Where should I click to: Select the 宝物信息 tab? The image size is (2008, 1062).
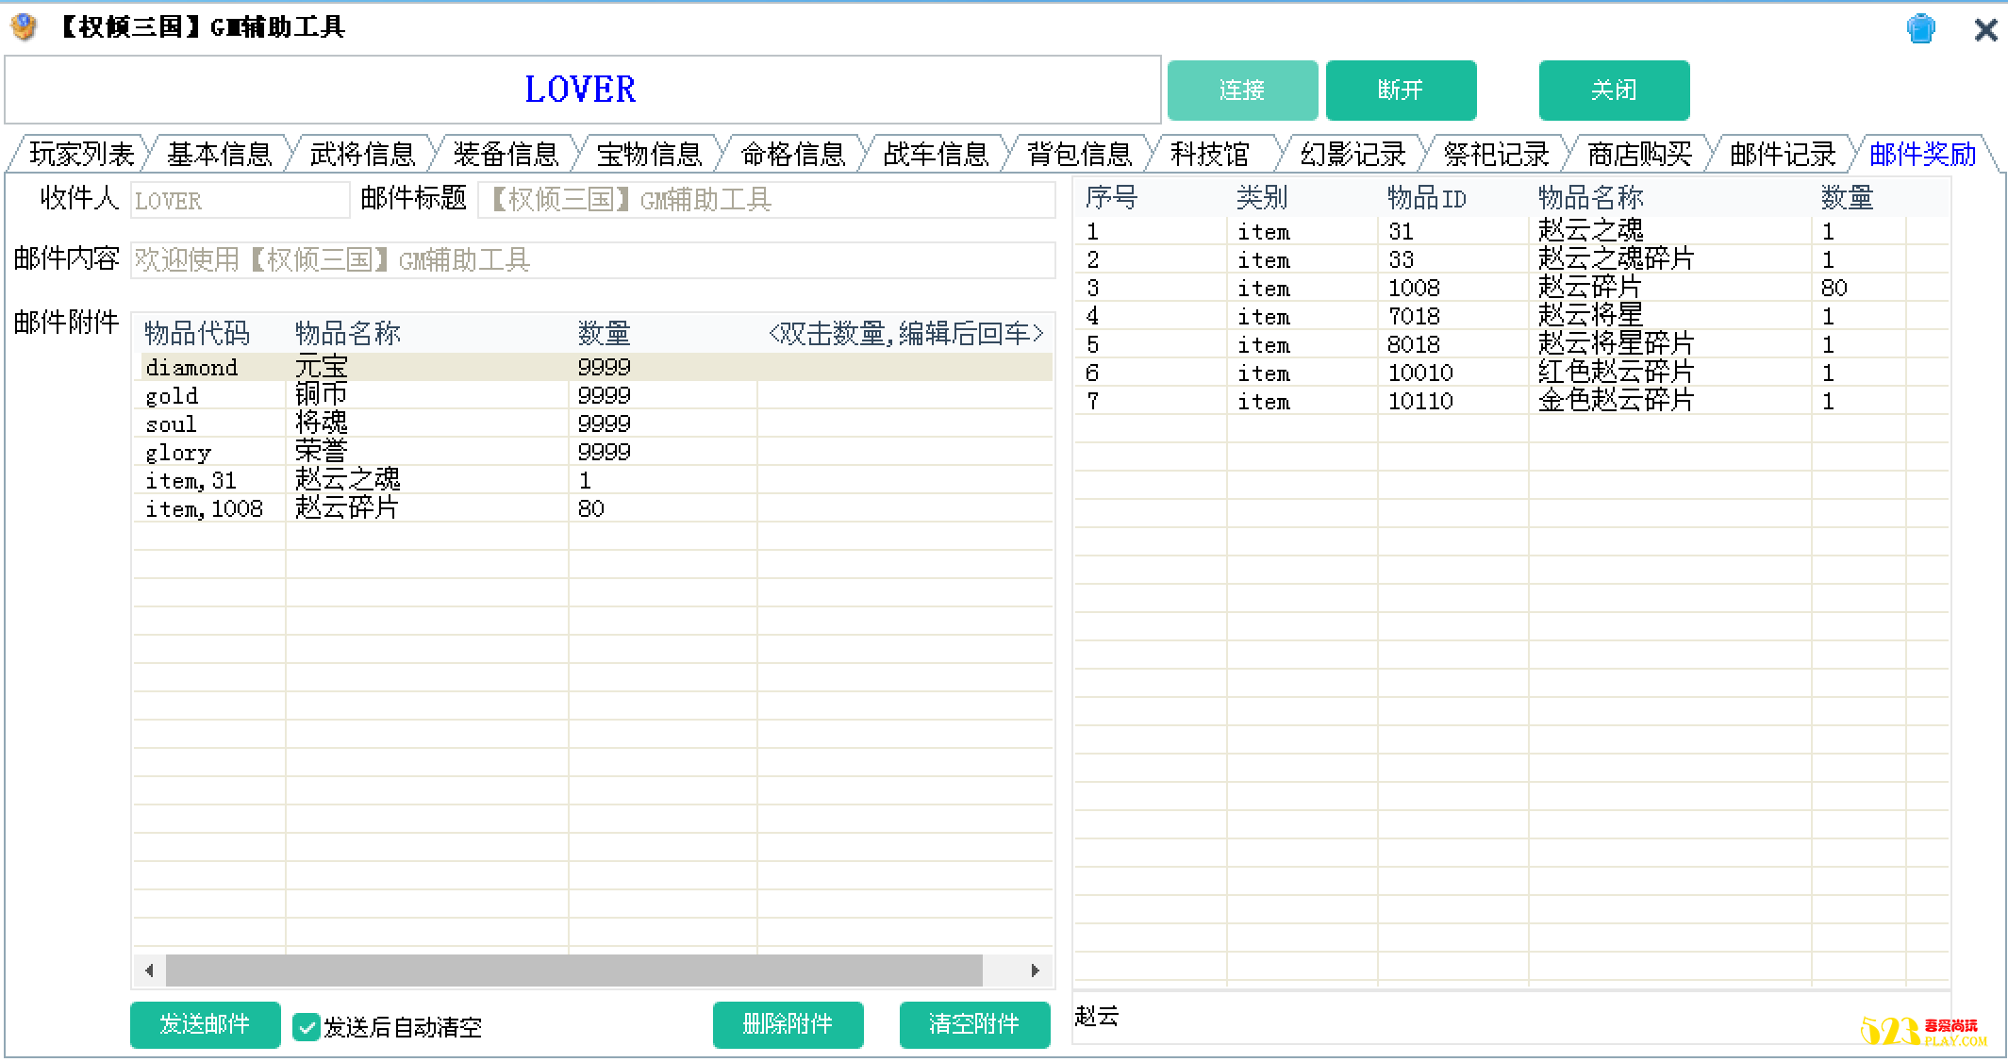(649, 154)
